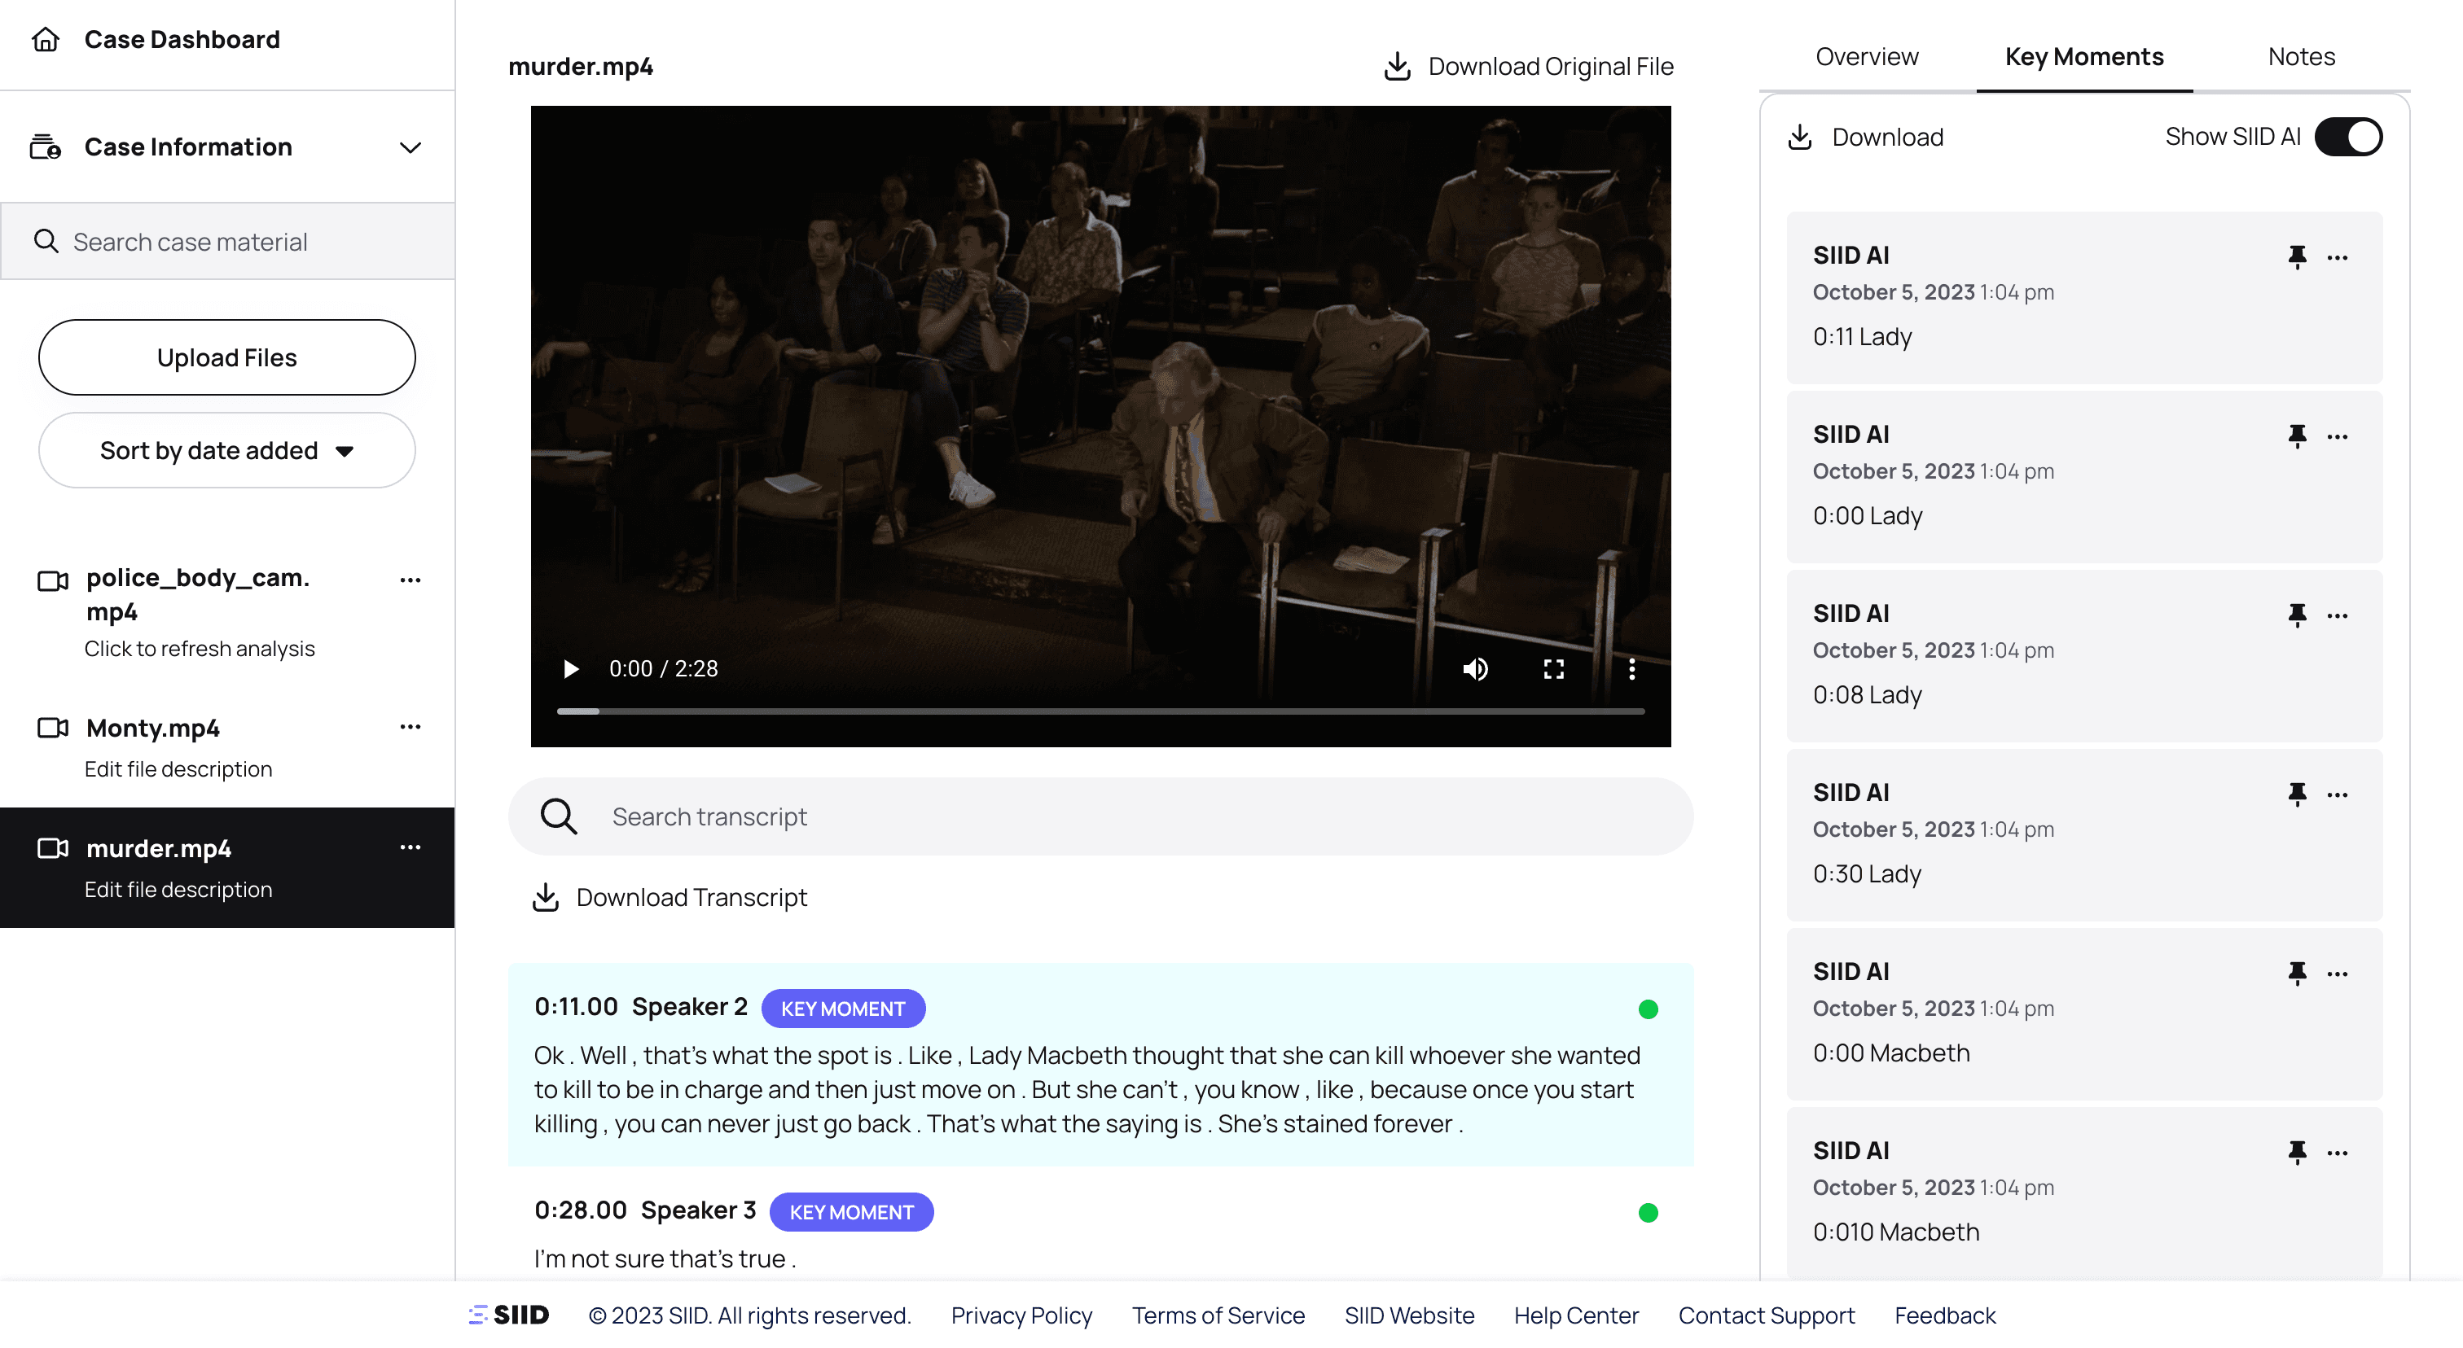Click the video progress bar
This screenshot has width=2463, height=1348.
[x=1100, y=711]
